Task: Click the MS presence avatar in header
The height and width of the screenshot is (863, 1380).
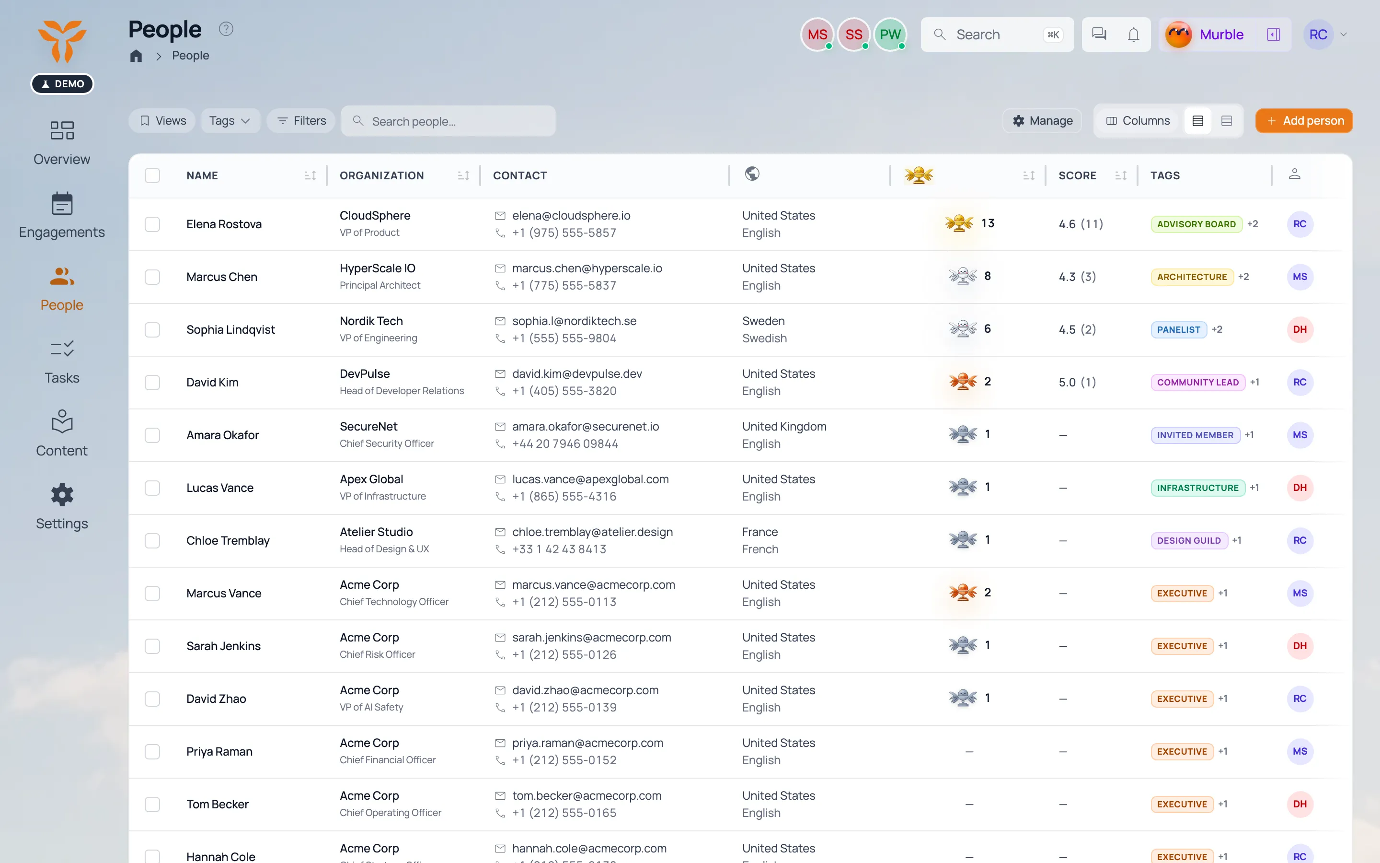Action: pyautogui.click(x=817, y=34)
